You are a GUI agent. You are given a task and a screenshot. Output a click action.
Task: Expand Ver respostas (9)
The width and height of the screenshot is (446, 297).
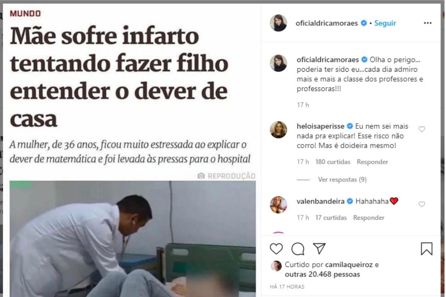(x=342, y=180)
